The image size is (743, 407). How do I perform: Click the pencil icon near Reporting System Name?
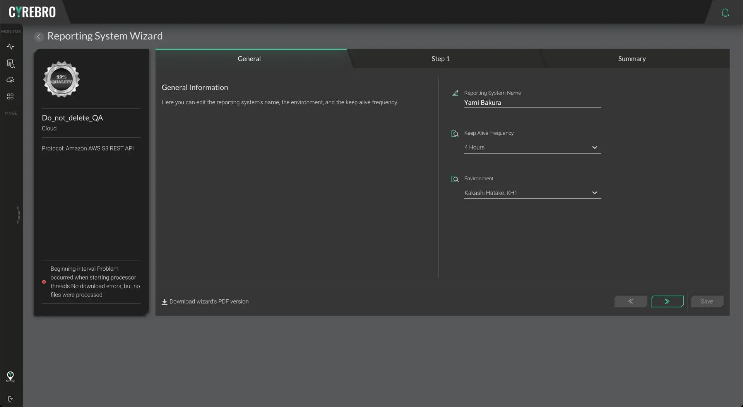455,93
